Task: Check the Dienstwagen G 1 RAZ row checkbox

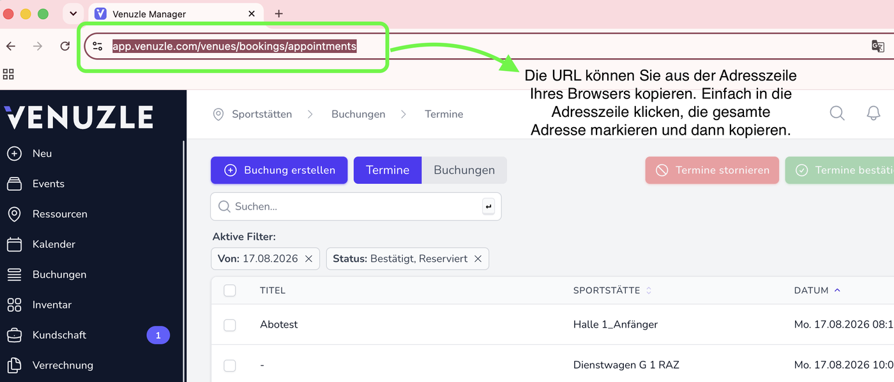Action: [x=230, y=365]
